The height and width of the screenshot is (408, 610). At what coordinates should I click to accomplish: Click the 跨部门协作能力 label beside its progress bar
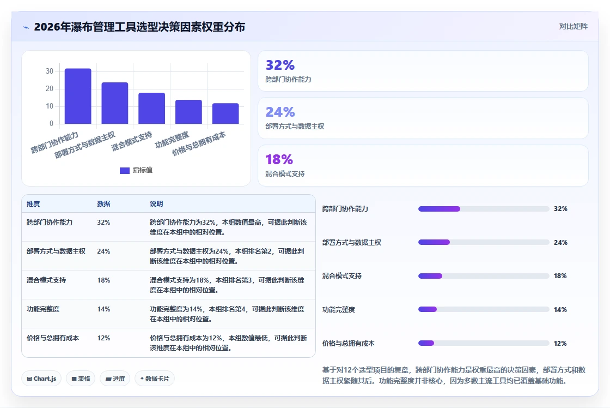click(x=345, y=209)
